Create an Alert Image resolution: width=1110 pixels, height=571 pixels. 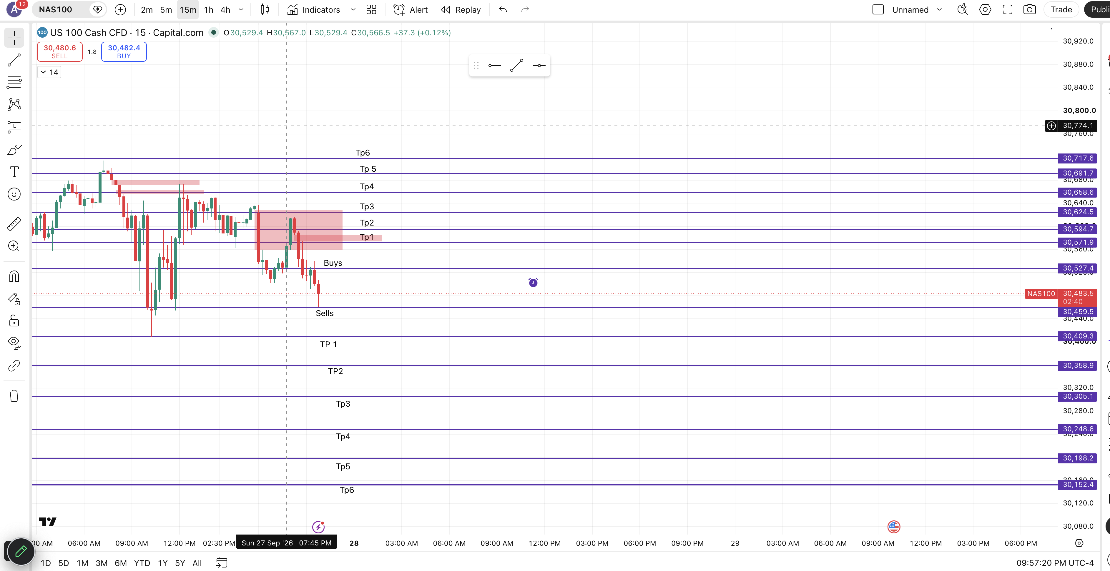411,9
